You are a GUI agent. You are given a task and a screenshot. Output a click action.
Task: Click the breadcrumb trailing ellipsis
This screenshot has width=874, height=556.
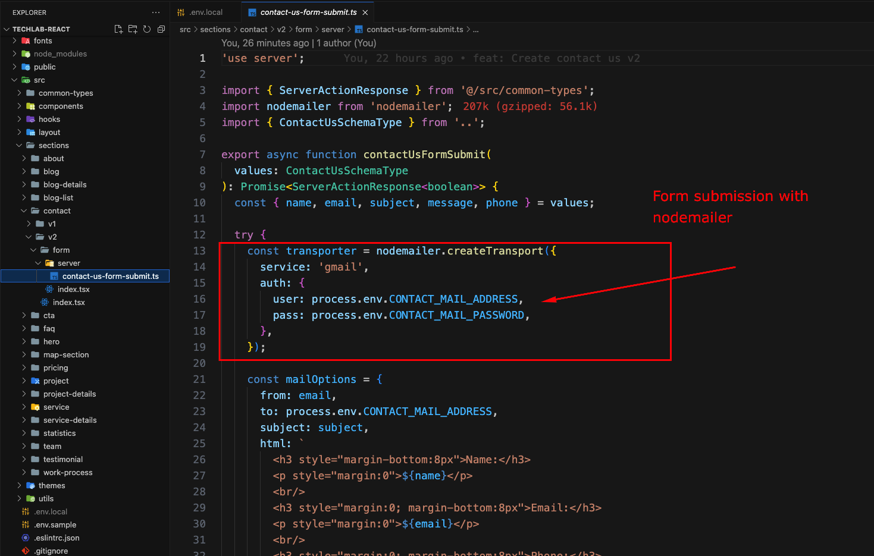pos(475,30)
